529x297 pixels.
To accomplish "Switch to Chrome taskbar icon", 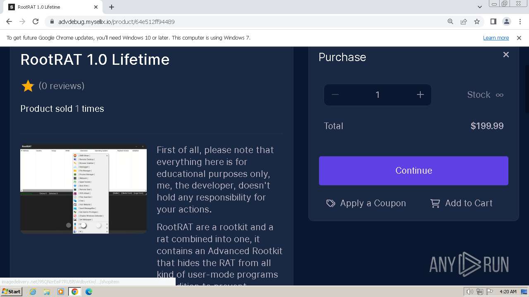I will click(x=75, y=292).
